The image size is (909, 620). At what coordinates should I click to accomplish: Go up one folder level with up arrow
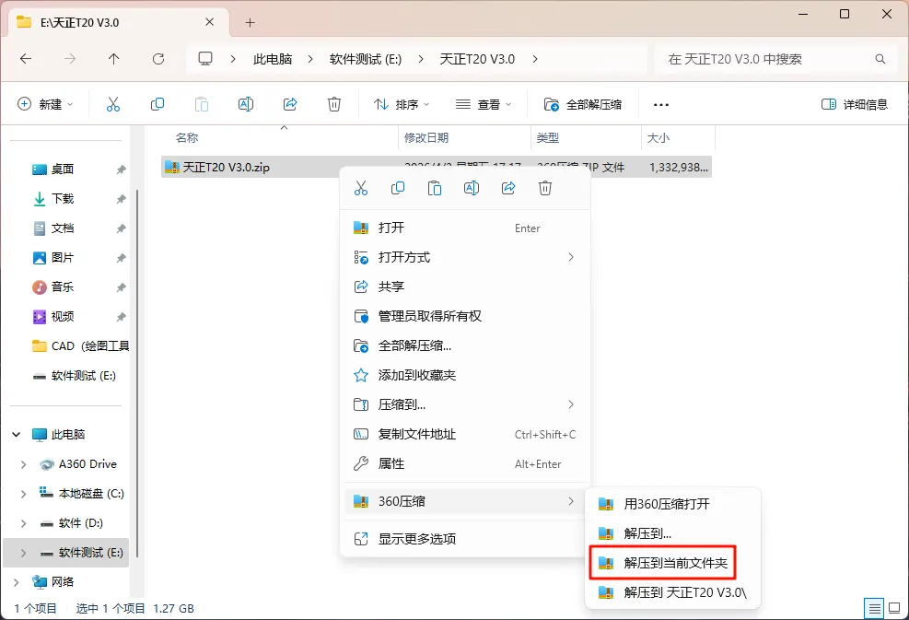pyautogui.click(x=113, y=59)
